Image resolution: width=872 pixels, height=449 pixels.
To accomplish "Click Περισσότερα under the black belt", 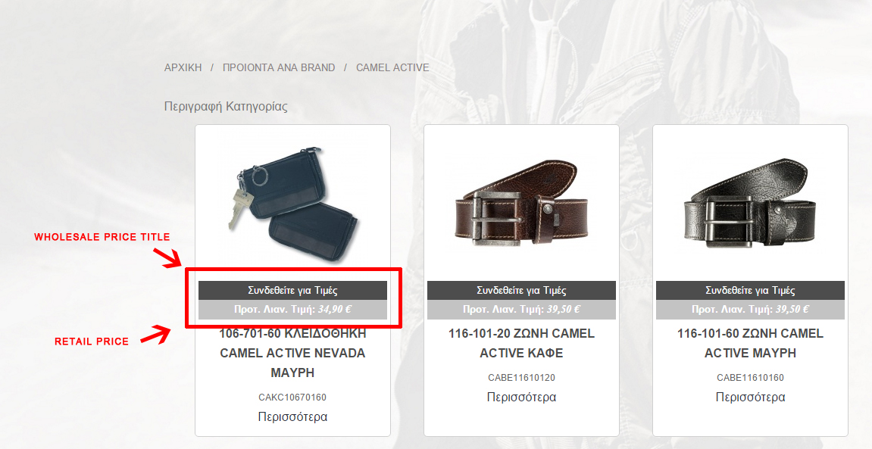I will coord(750,398).
